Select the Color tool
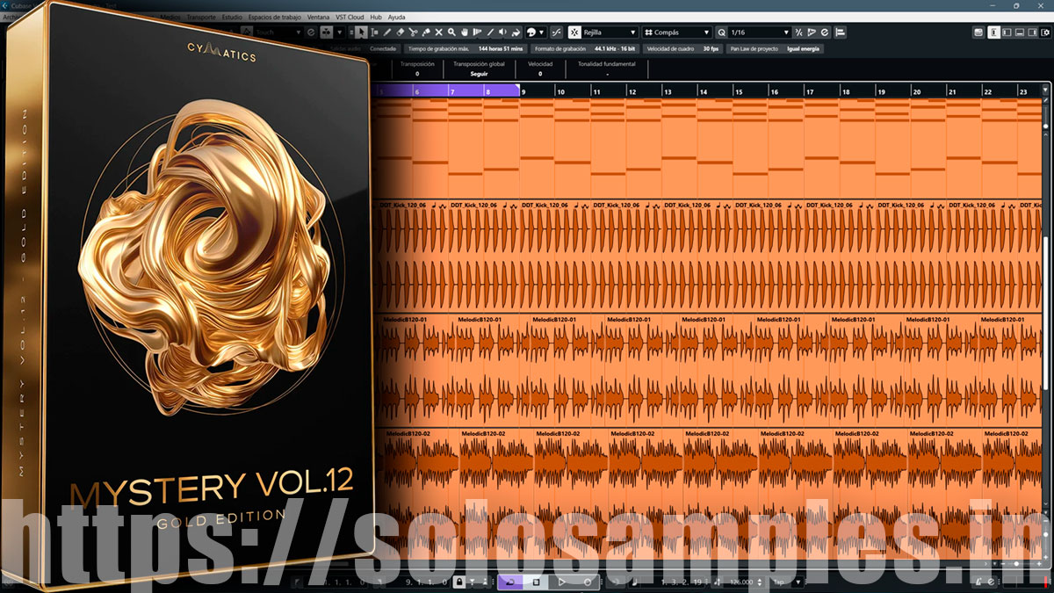 pos(516,32)
